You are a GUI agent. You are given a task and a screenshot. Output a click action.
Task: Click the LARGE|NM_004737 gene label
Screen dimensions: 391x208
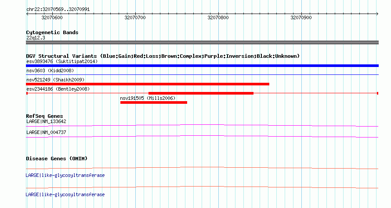point(46,132)
